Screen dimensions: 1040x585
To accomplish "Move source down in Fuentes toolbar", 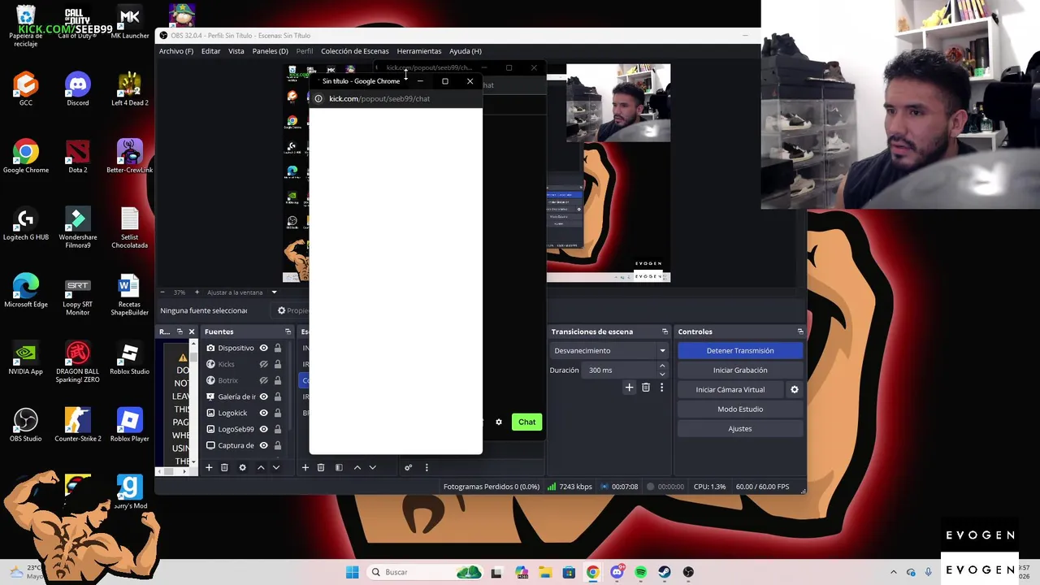I will (x=276, y=467).
